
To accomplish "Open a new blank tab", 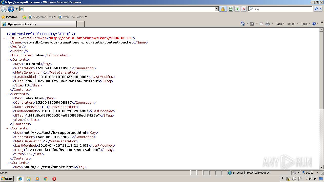I will [x=80, y=24].
